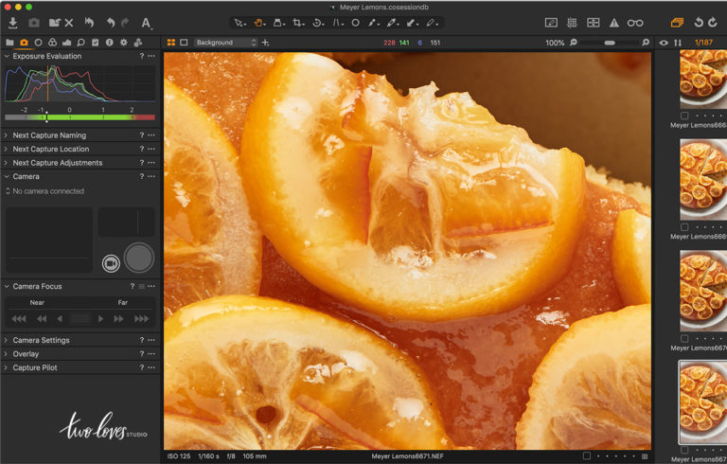Expand the Capture Pilot panel

point(6,367)
